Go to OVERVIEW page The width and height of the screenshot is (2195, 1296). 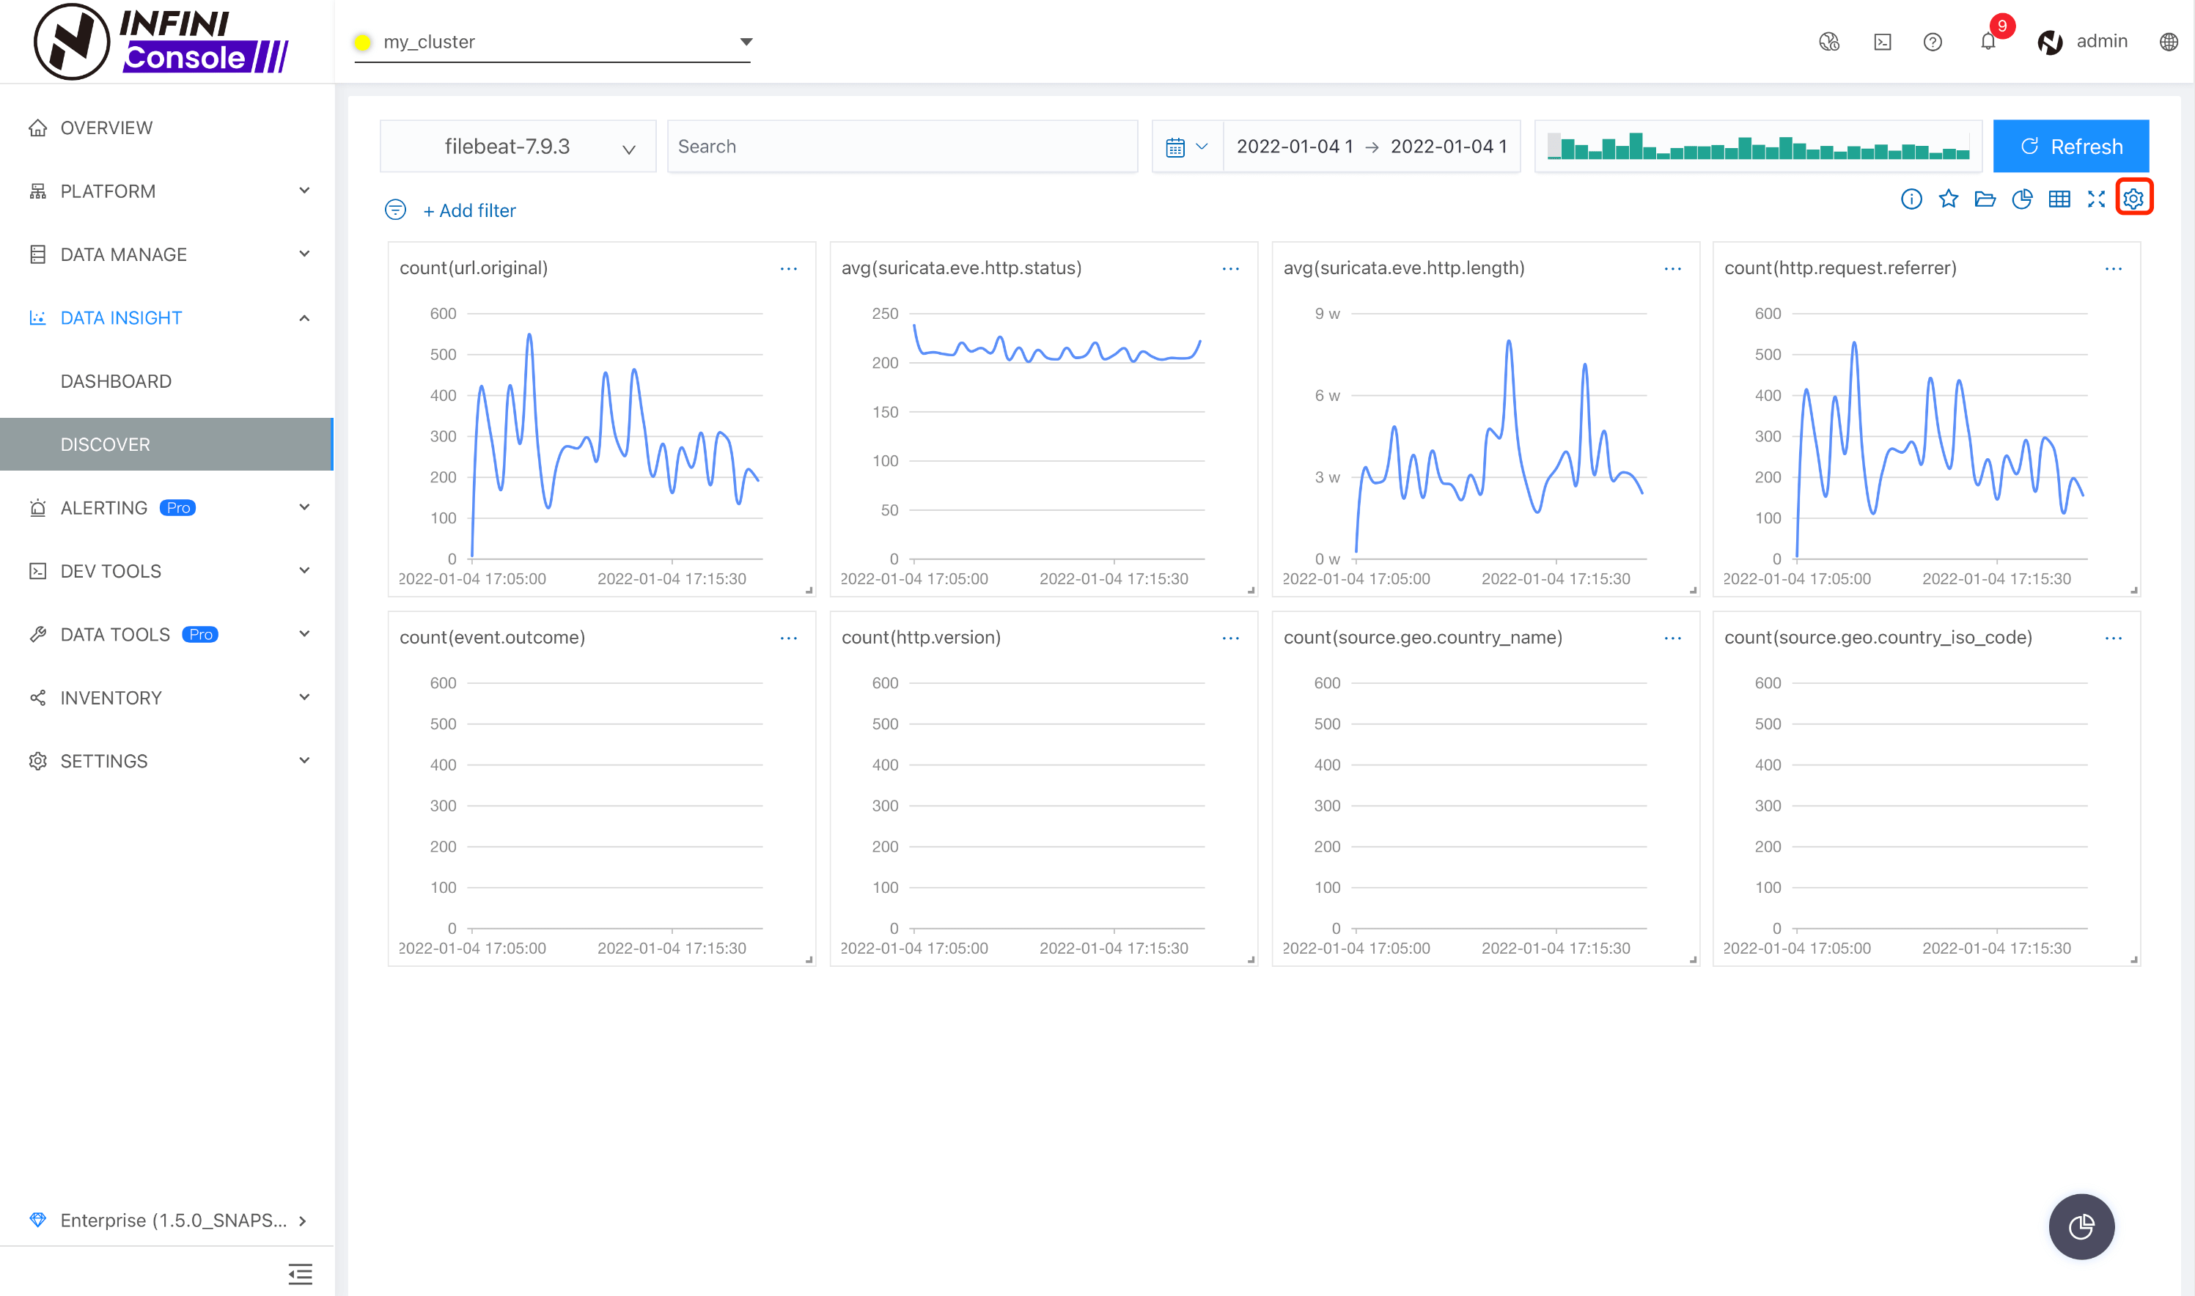tap(167, 128)
